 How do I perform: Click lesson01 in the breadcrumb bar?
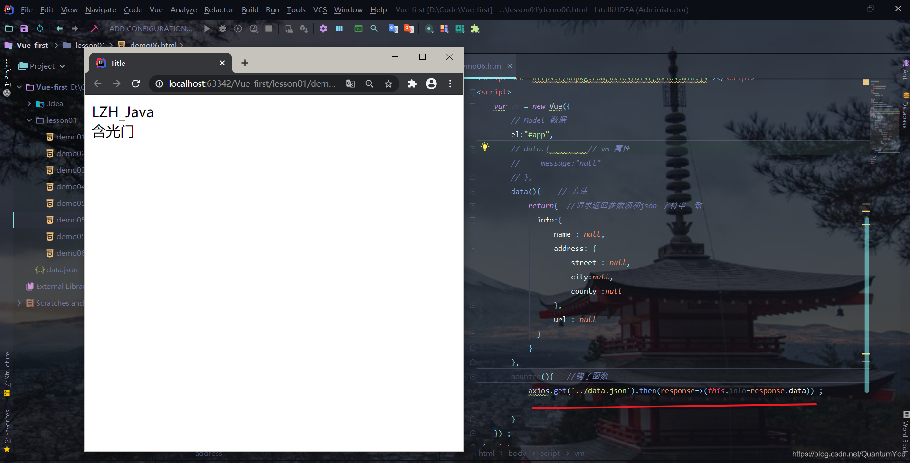tap(90, 45)
